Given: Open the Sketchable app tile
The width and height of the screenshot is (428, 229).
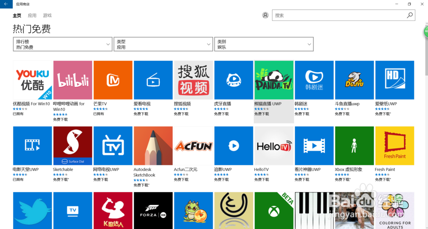Looking at the screenshot, I should point(73,146).
